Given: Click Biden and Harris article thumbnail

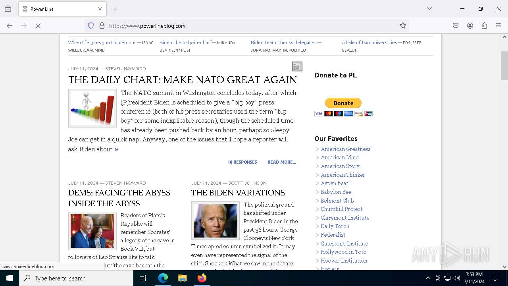Looking at the screenshot, I should 92,231.
